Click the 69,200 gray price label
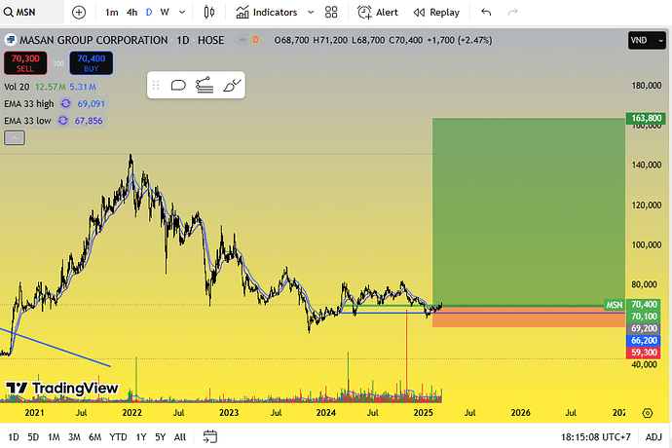The image size is (672, 448). pos(644,328)
